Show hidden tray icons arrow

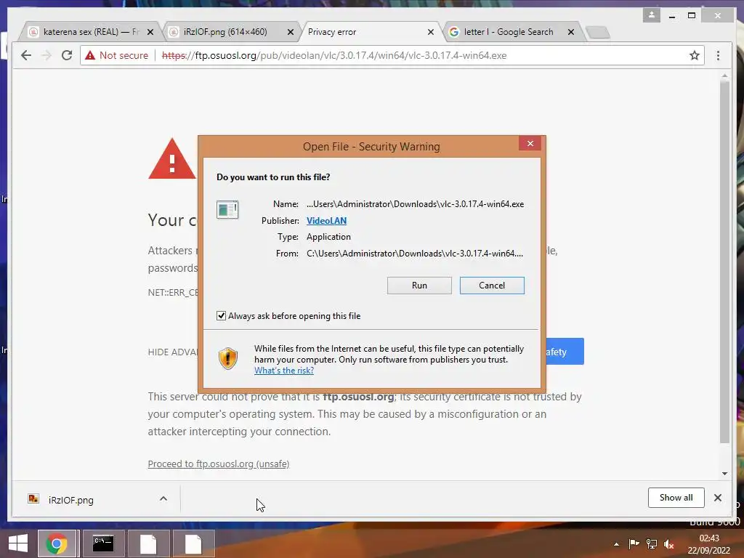616,544
